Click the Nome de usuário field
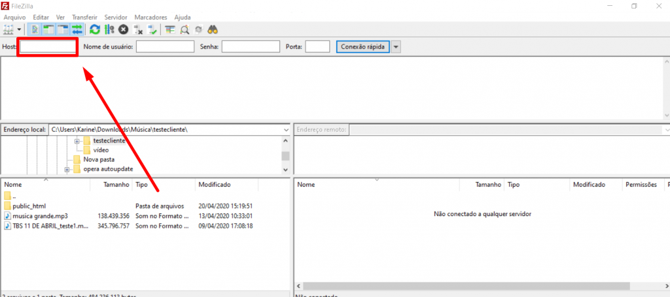This screenshot has width=670, height=297. pos(166,47)
